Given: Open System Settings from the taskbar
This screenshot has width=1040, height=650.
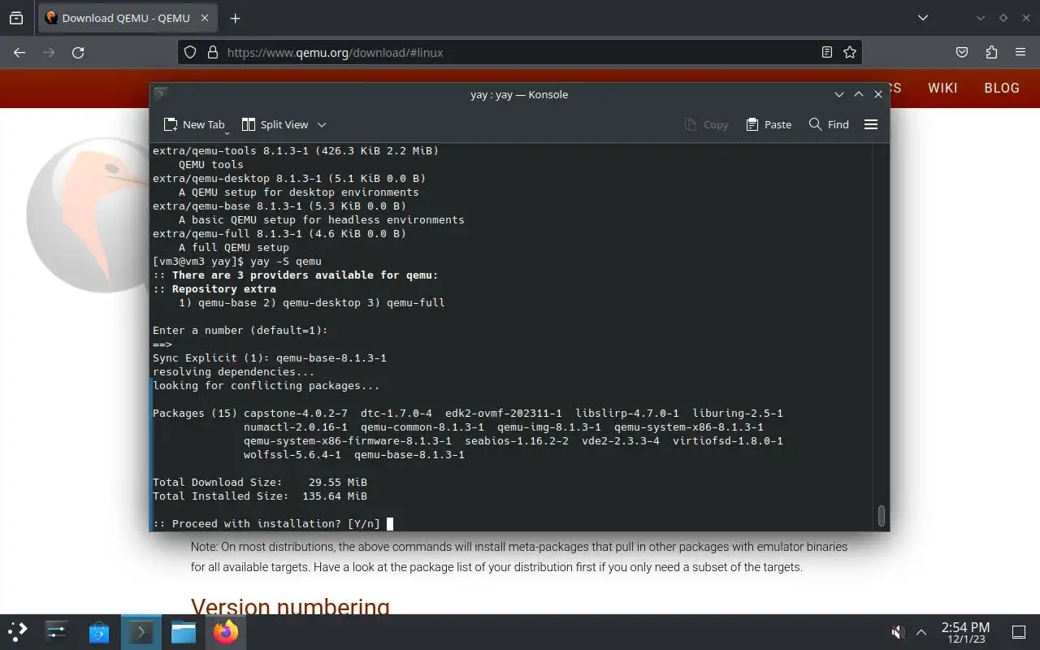Looking at the screenshot, I should 57,631.
